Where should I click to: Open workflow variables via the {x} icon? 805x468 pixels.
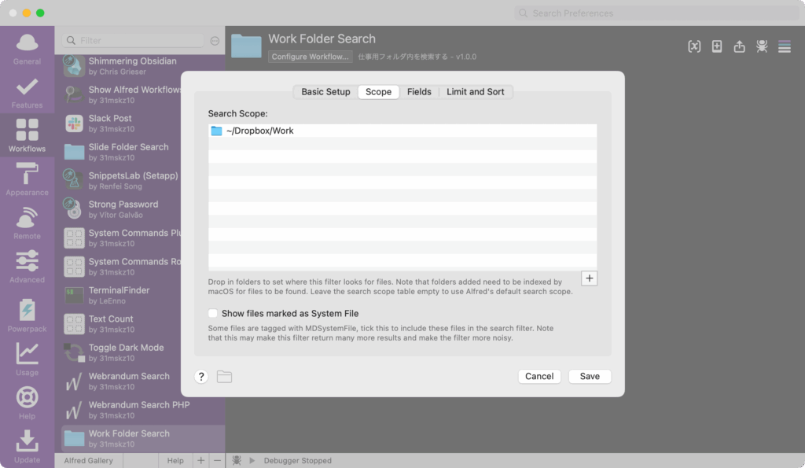(x=694, y=46)
